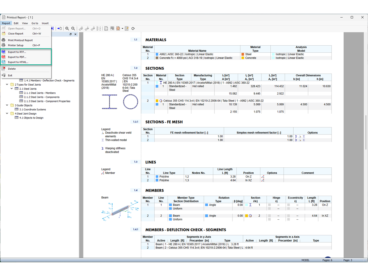This screenshot has height=276, width=368.
Task: Click the fit page view toolbar icon
Action: [x=106, y=28]
